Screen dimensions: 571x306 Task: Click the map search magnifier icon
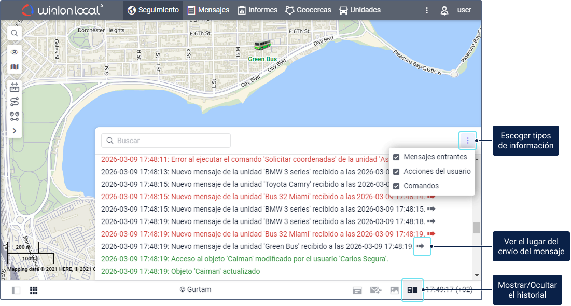pyautogui.click(x=15, y=33)
